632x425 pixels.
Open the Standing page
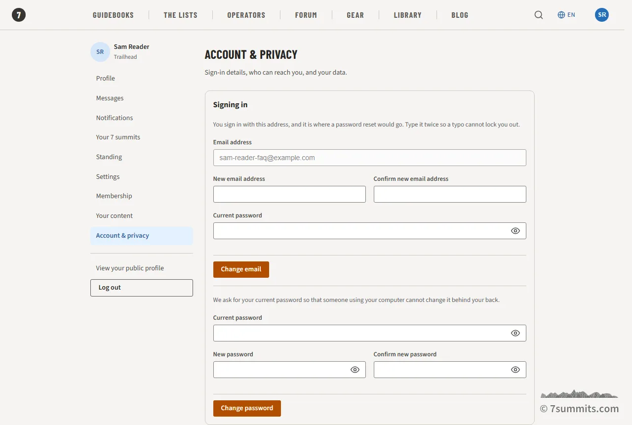click(142, 157)
